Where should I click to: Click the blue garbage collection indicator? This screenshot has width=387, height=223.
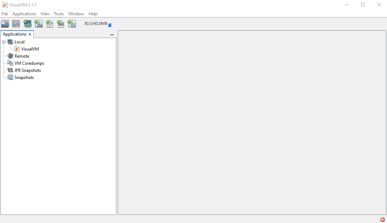110,25
